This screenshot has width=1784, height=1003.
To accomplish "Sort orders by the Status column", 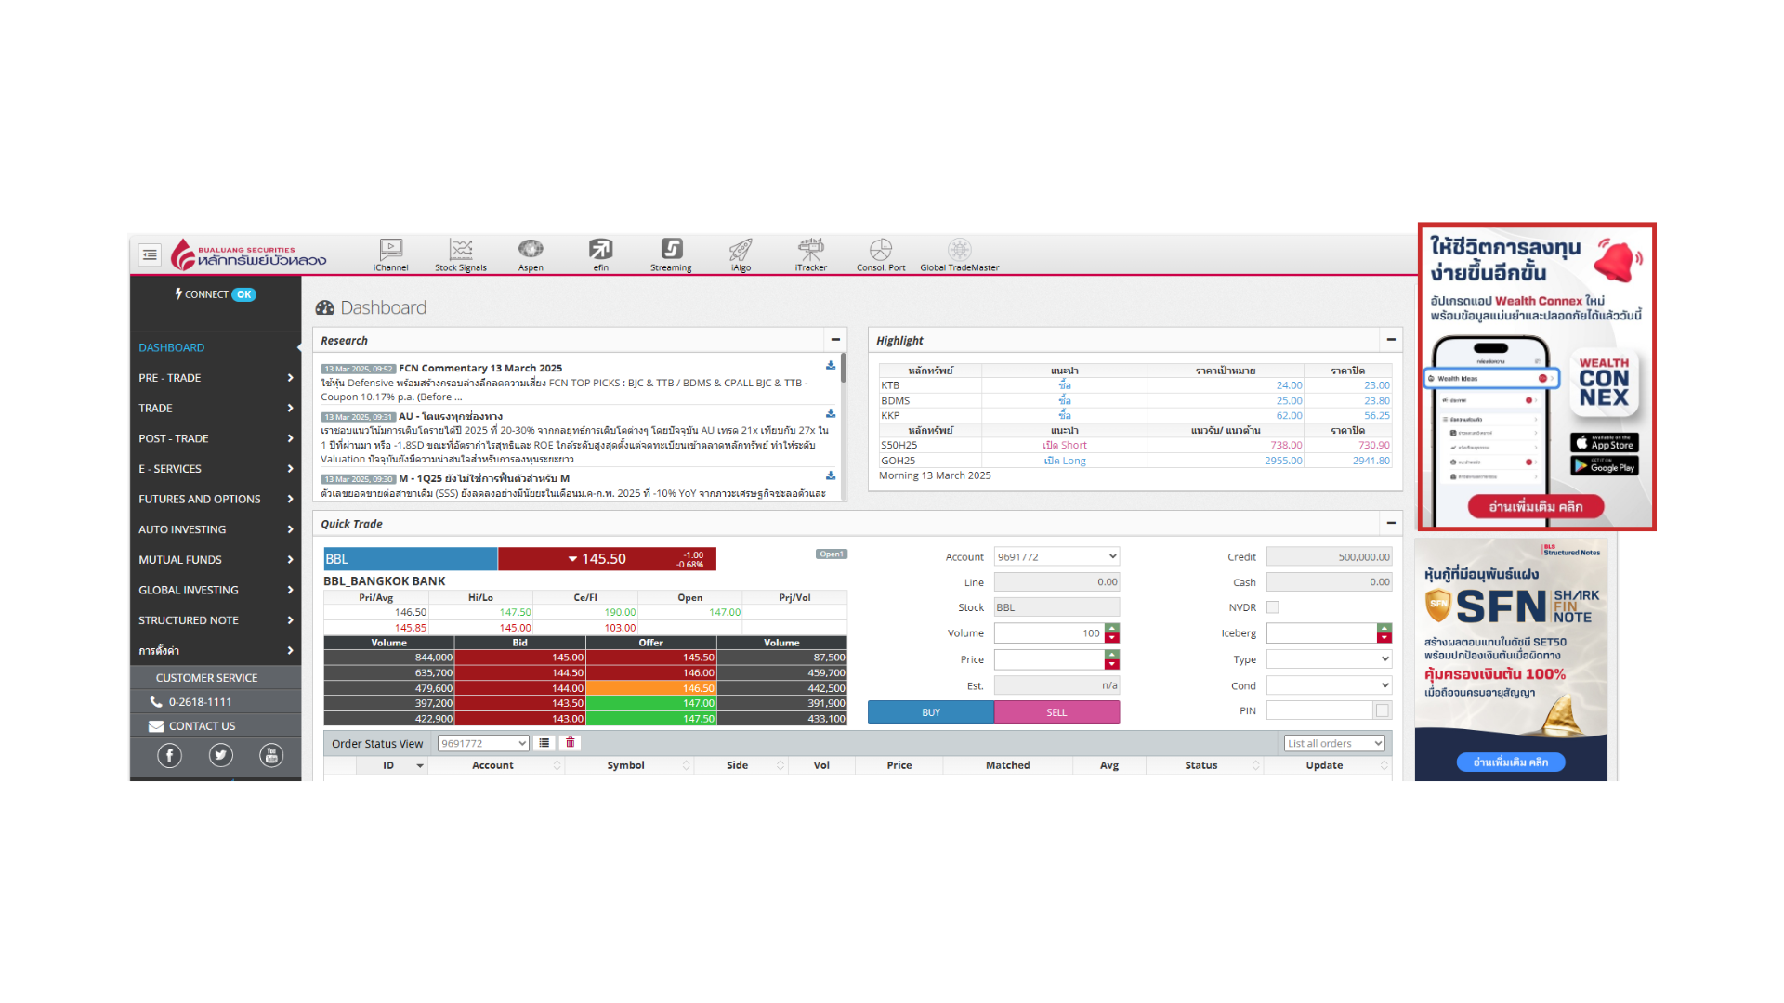I will click(x=1204, y=765).
